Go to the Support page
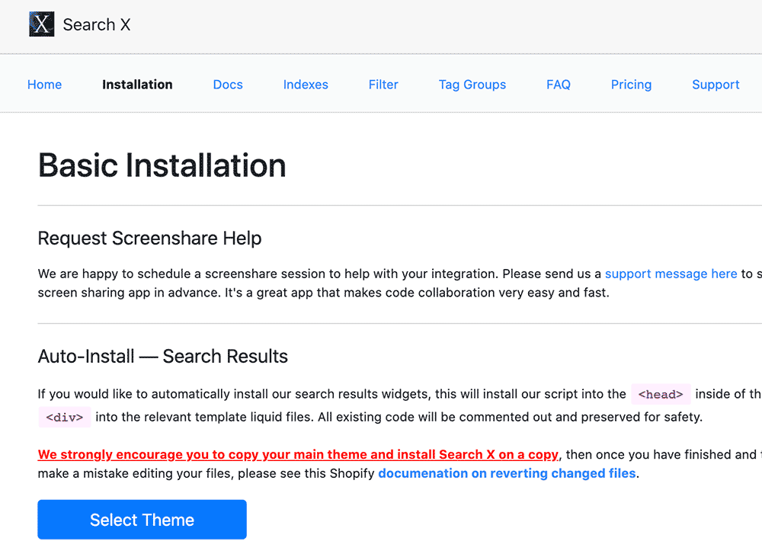The image size is (762, 554). click(716, 85)
